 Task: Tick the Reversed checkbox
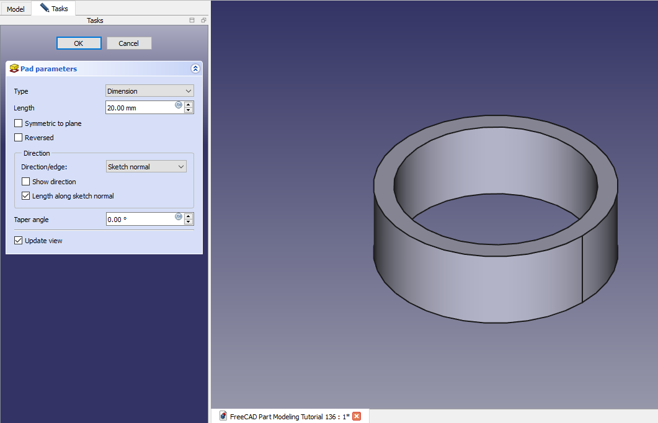19,138
